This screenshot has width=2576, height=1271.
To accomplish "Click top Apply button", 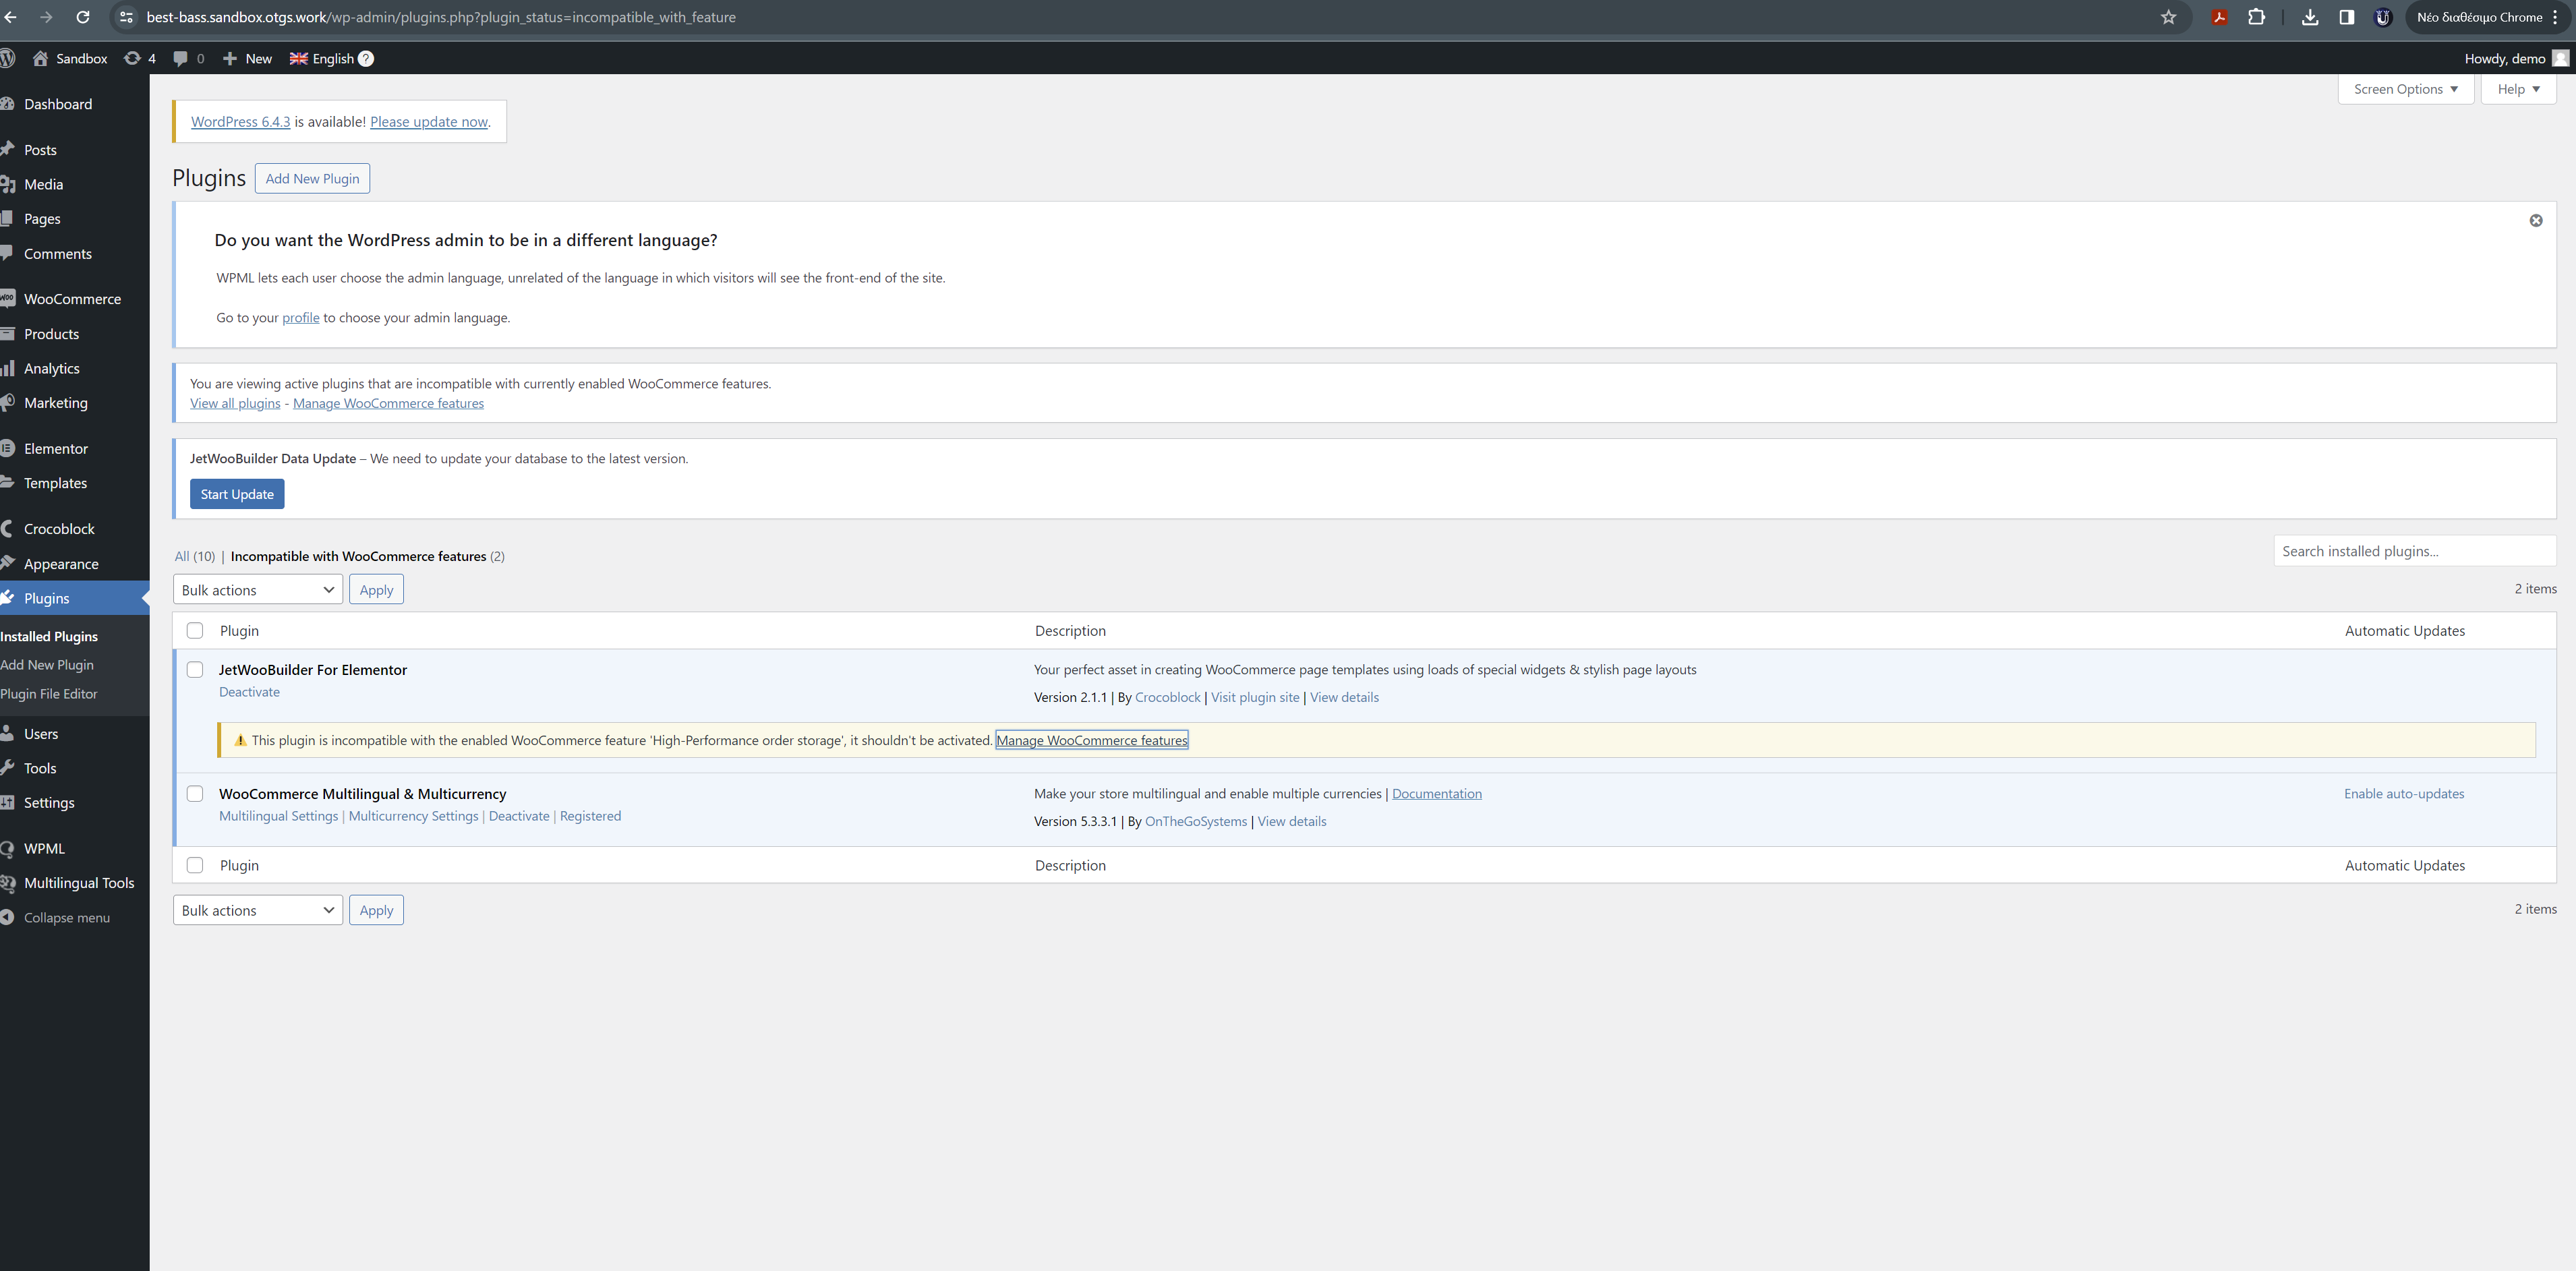I will point(376,589).
